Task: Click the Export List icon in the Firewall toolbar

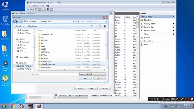Action: [x=44, y=9]
